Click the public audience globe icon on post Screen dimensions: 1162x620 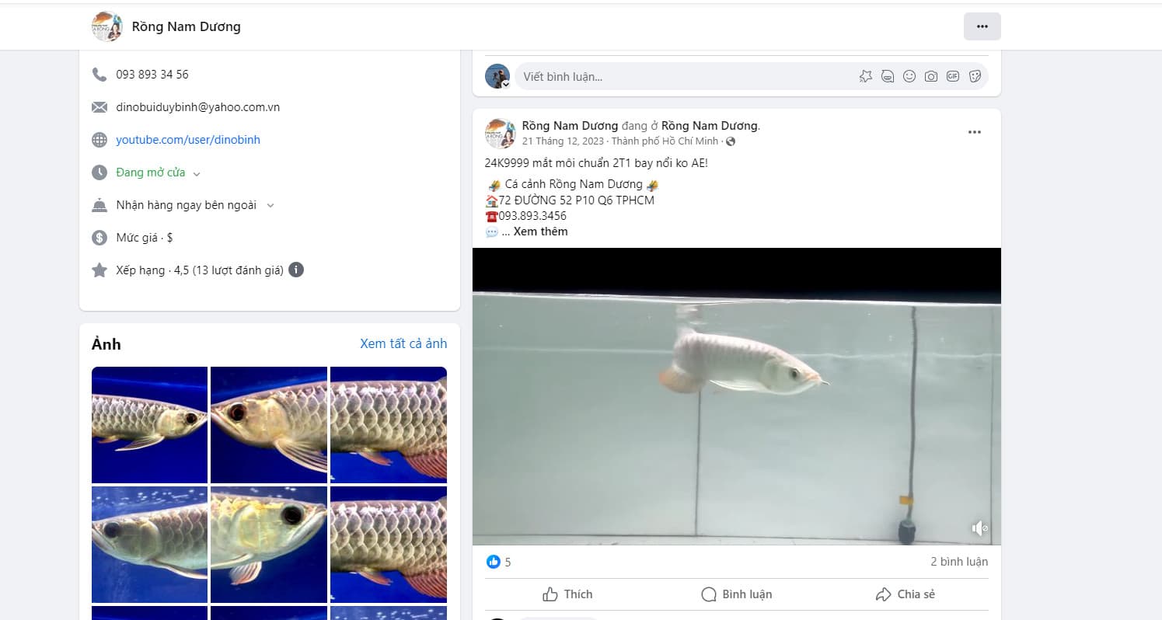[731, 141]
